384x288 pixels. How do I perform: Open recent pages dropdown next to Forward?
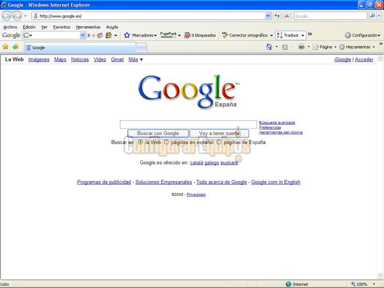pyautogui.click(x=25, y=16)
